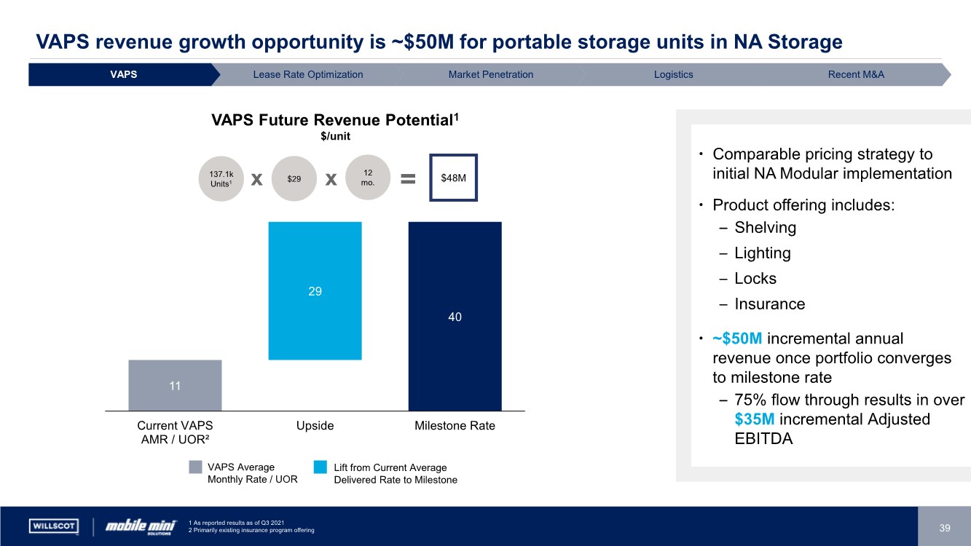Click the gray VAPS Average Monthly Rate legend swatch
The height and width of the screenshot is (546, 971).
point(195,467)
